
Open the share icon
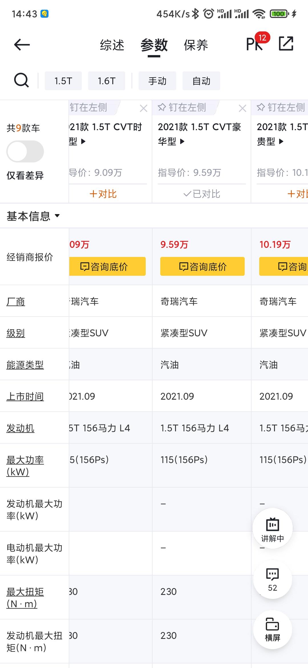pos(286,44)
